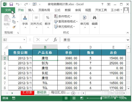The height and width of the screenshot is (102, 132).
Task: Select the Format Painter brush
Action: click(14, 27)
